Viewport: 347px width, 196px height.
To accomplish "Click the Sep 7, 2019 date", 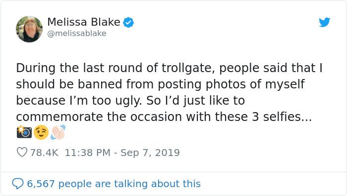I will (150, 153).
